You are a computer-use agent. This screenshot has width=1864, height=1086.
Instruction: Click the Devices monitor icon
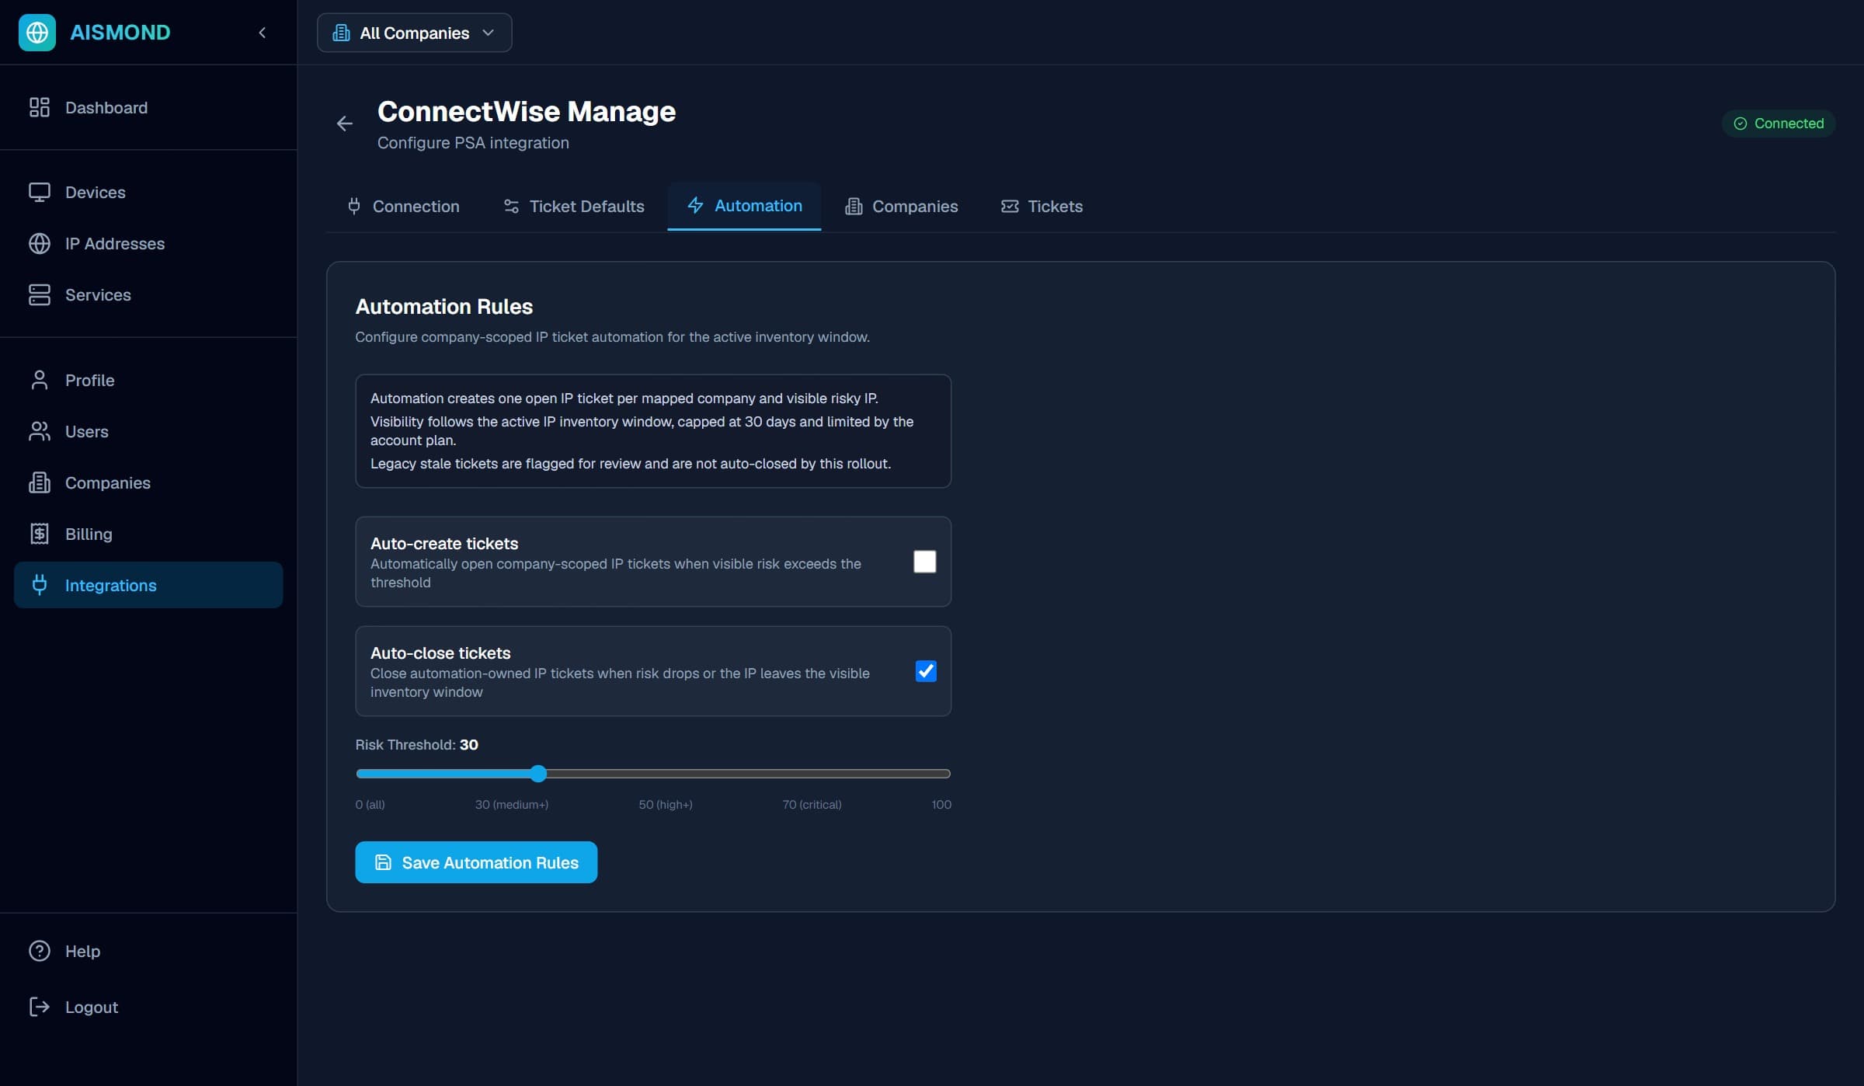pyautogui.click(x=40, y=192)
